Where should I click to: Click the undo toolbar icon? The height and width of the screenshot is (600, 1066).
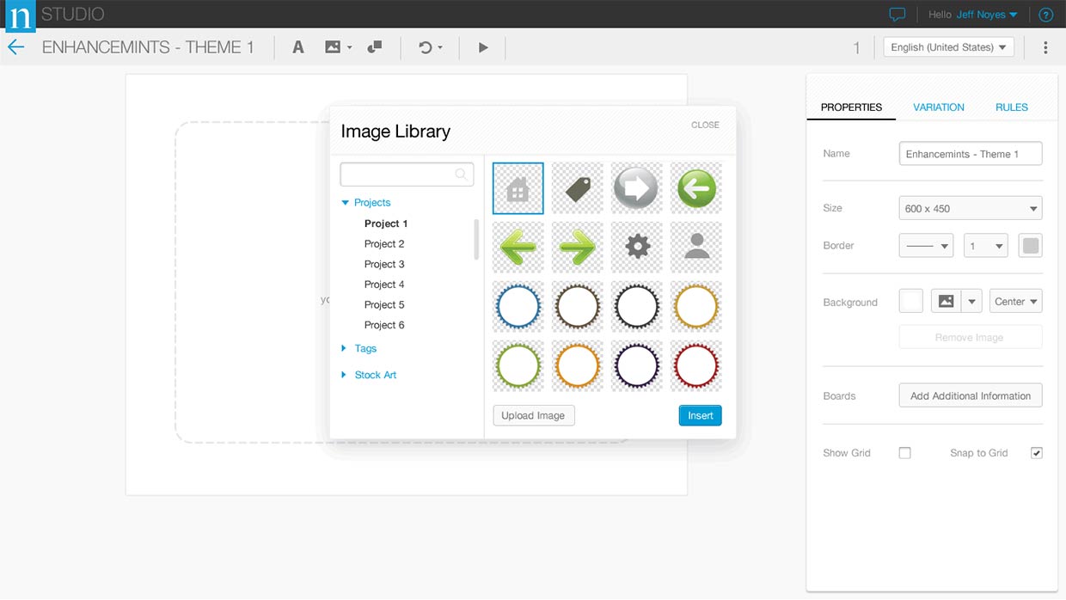(x=425, y=47)
